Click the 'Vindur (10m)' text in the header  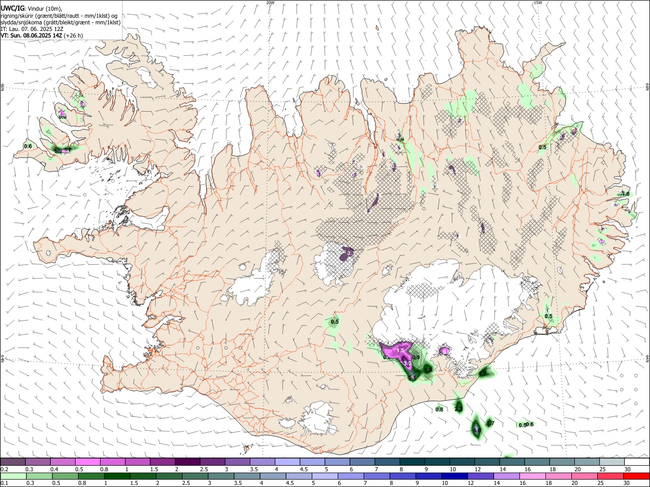pos(44,9)
